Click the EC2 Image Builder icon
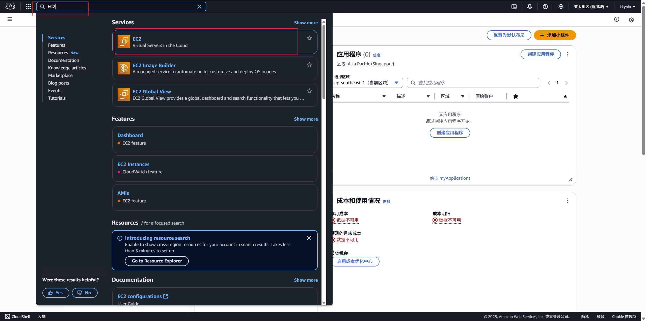The height and width of the screenshot is (321, 646). tap(124, 68)
